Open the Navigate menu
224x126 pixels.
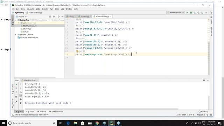(x=30, y=9)
